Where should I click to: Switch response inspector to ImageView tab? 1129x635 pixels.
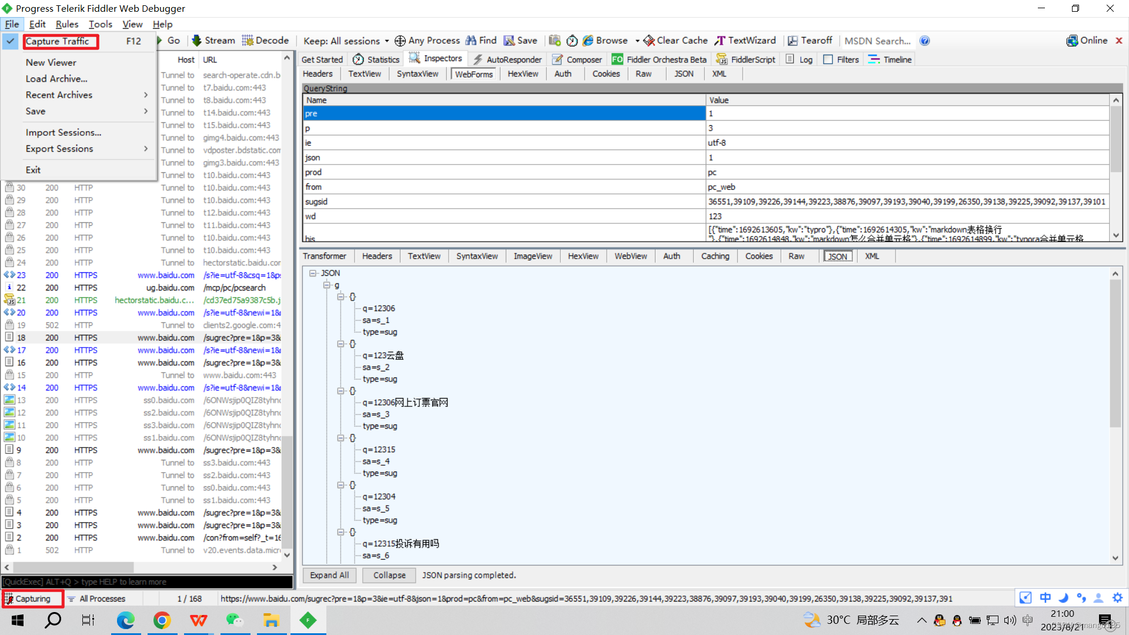(x=533, y=256)
